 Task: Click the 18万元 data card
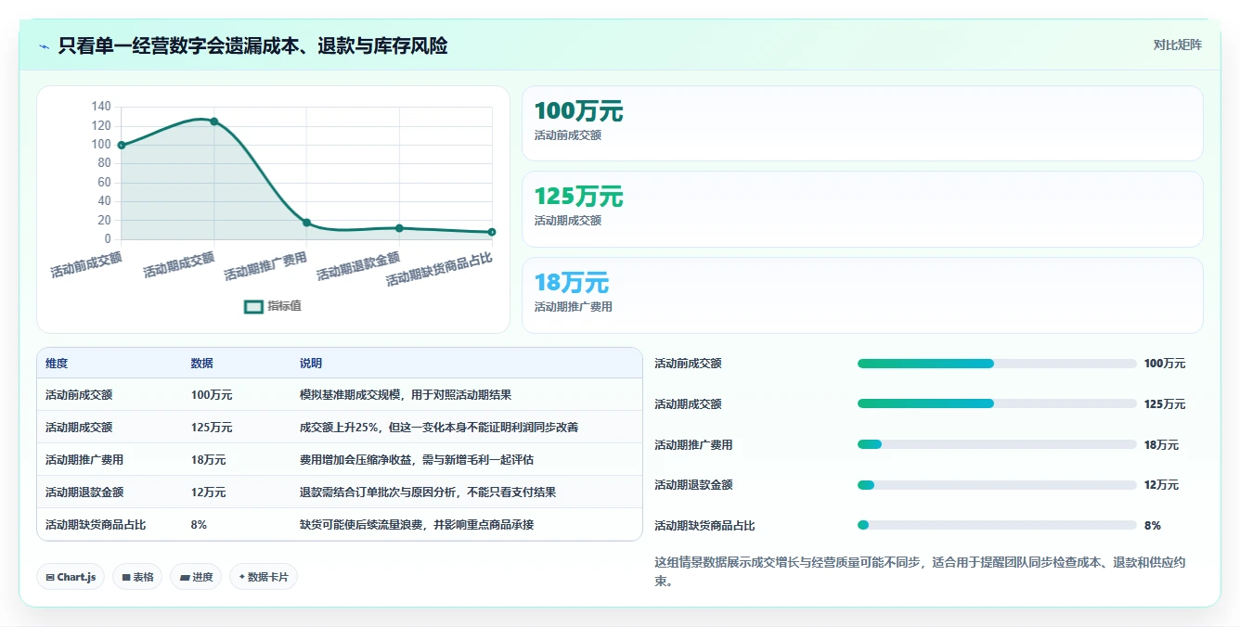pos(862,295)
